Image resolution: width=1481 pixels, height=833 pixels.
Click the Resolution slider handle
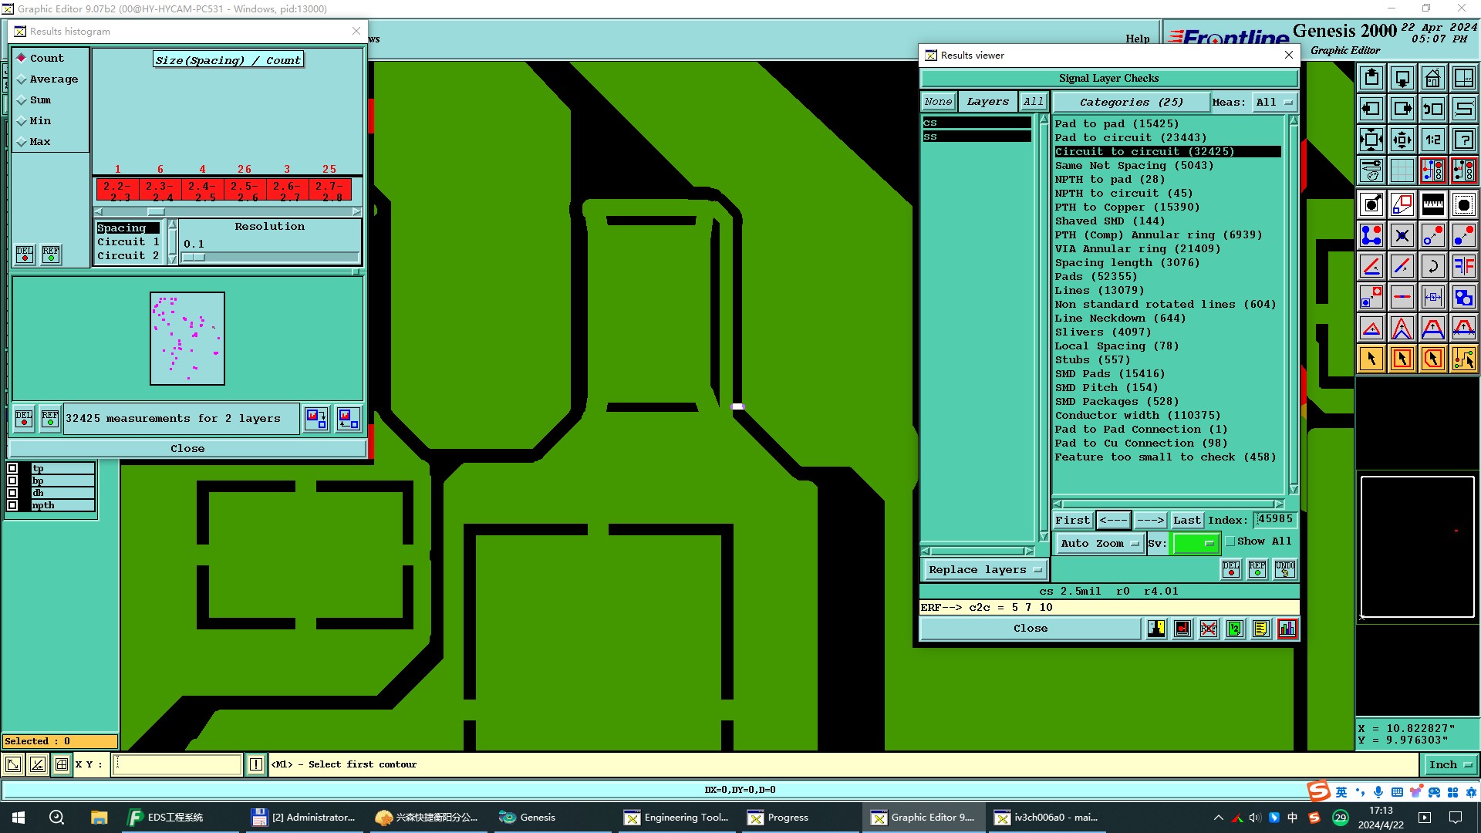click(194, 257)
